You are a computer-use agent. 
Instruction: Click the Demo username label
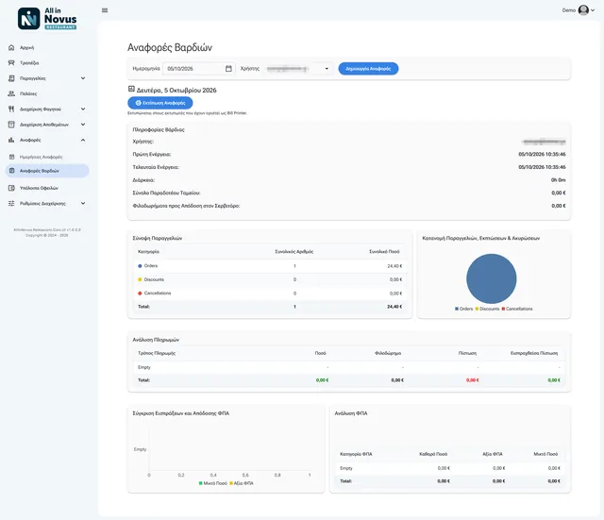click(568, 10)
